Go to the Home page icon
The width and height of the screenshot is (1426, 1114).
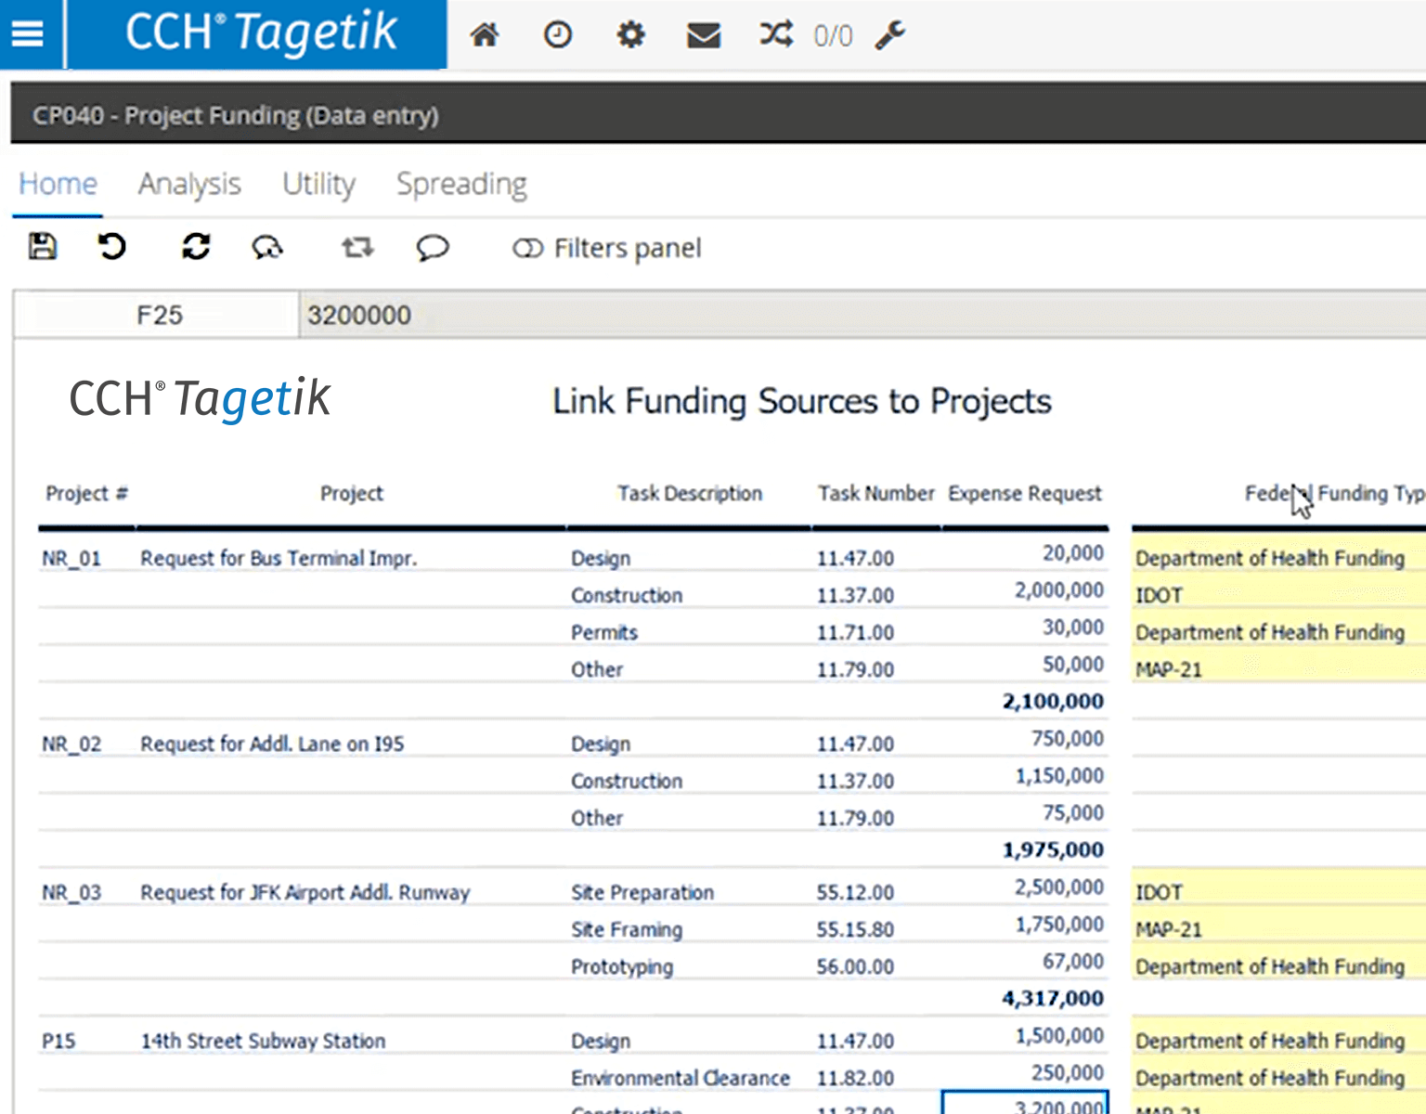[x=484, y=35]
